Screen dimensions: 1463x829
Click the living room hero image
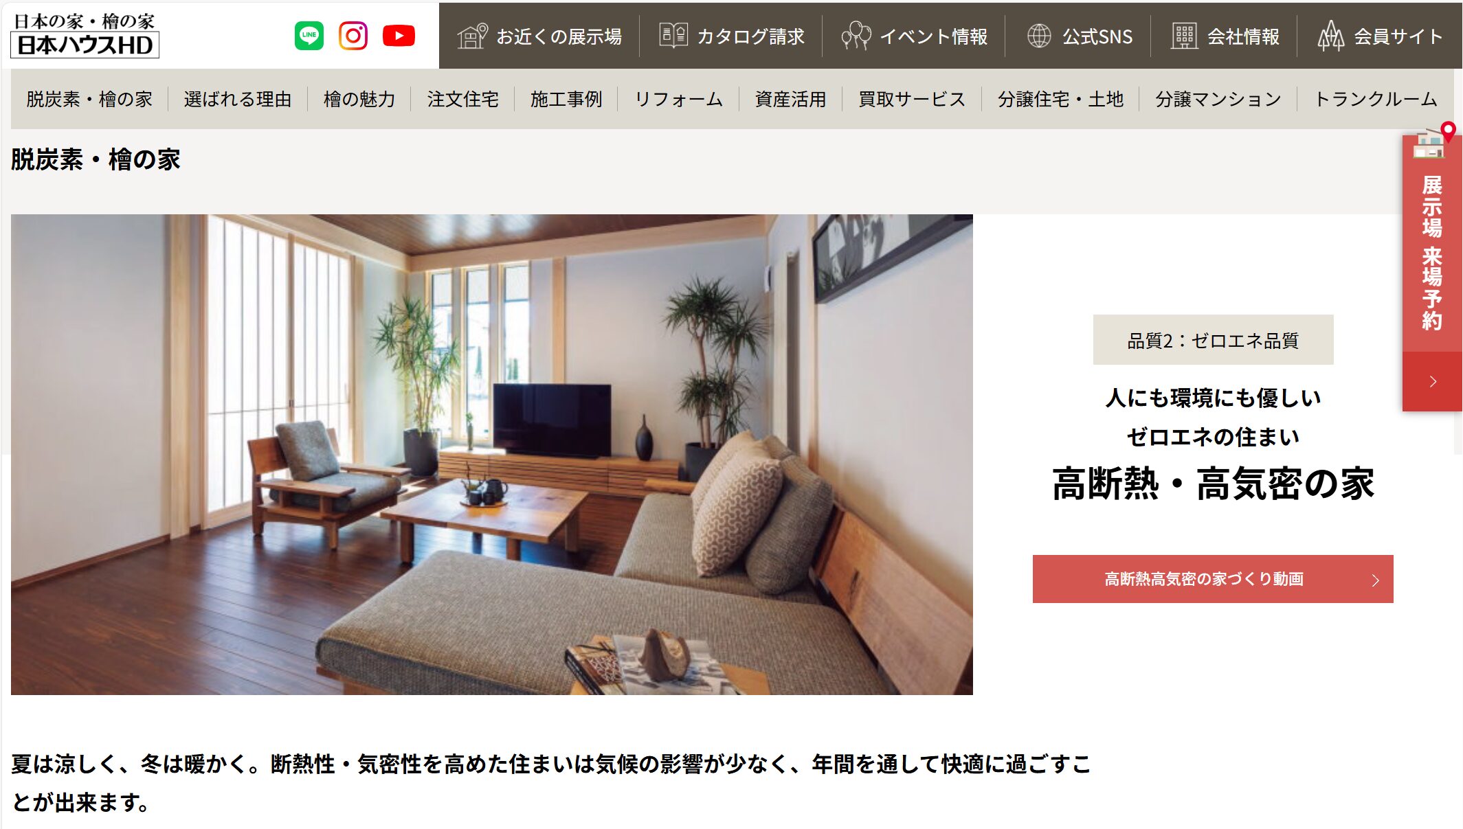click(x=492, y=455)
